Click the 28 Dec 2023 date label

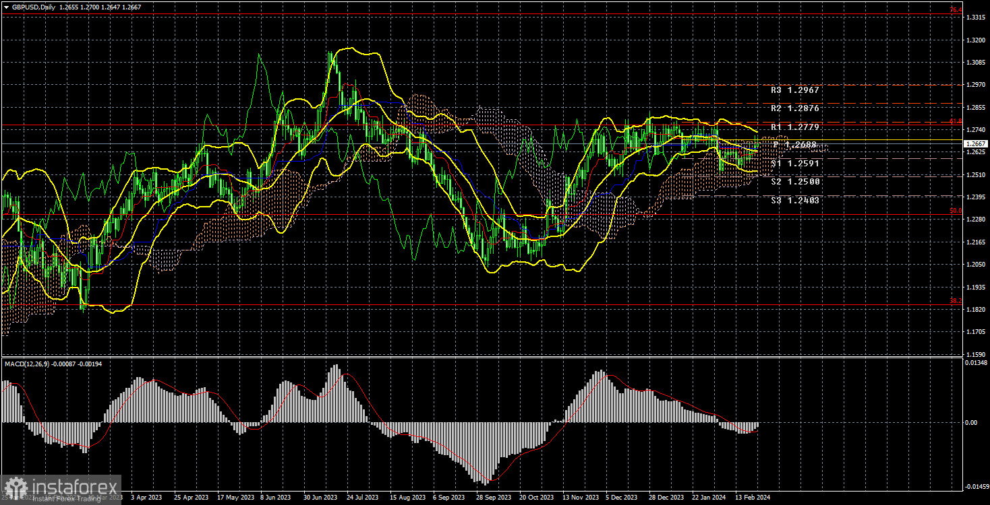pyautogui.click(x=666, y=498)
